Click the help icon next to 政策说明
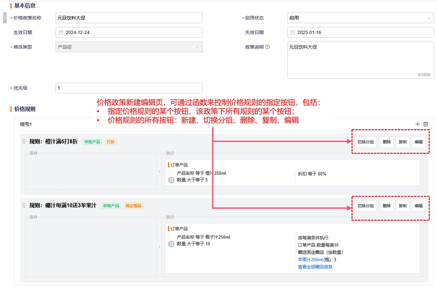437x287 pixels. pyautogui.click(x=267, y=47)
